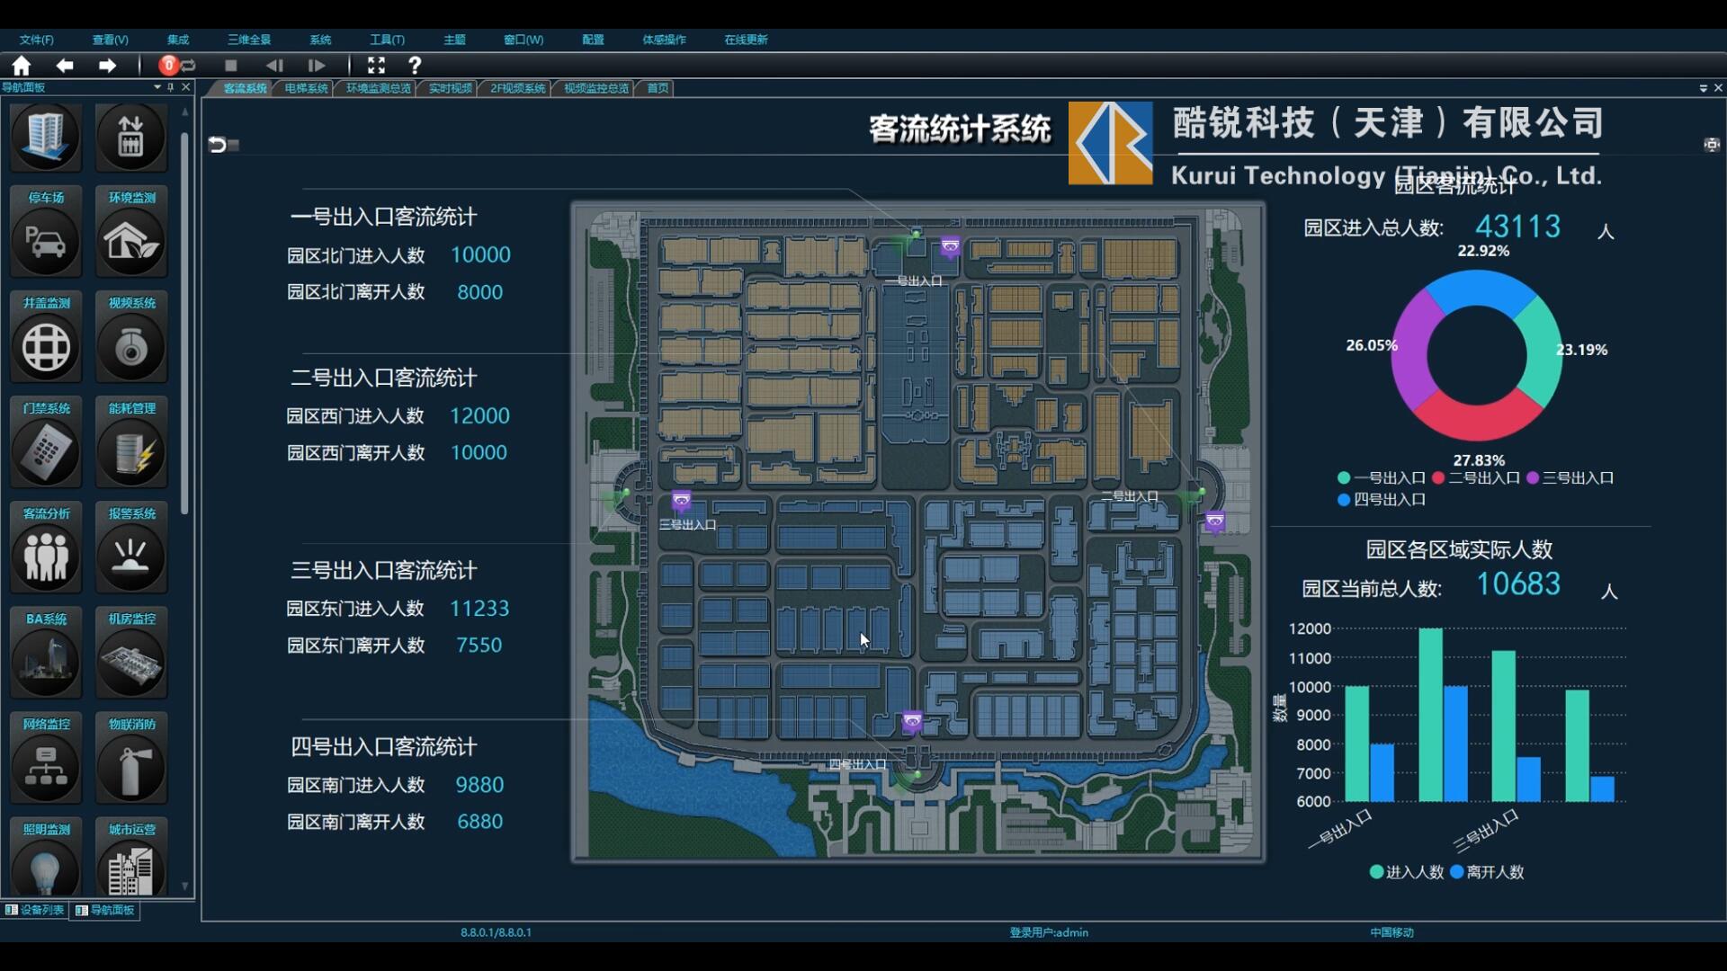The height and width of the screenshot is (971, 1727).
Task: Open the 工具(T) menu
Action: pos(387,40)
